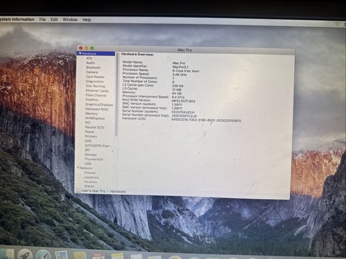Viewport: 346px width, 259px height.
Task: Select SPI in the sidebar
Action: [x=87, y=150]
